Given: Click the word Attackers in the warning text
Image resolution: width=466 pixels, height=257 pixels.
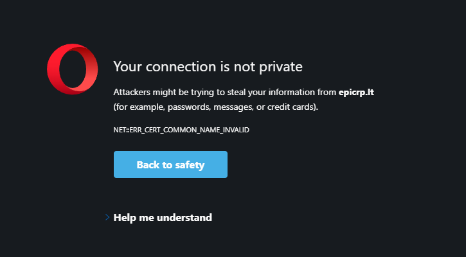Looking at the screenshot, I should pyautogui.click(x=132, y=93).
